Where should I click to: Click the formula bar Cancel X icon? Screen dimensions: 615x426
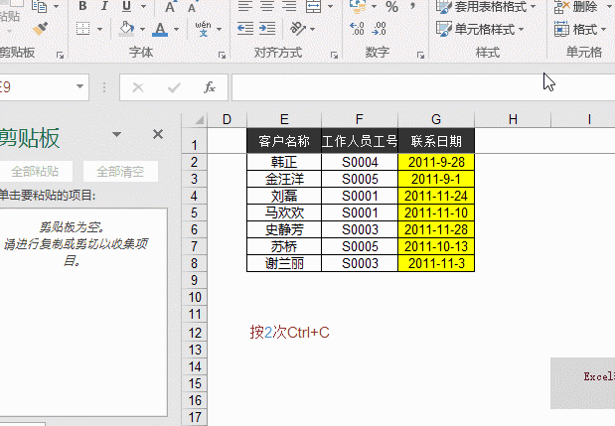[138, 87]
